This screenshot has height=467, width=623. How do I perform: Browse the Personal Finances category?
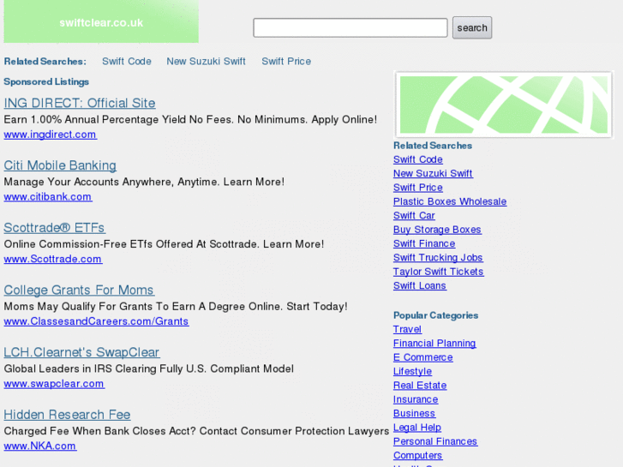coord(435,441)
